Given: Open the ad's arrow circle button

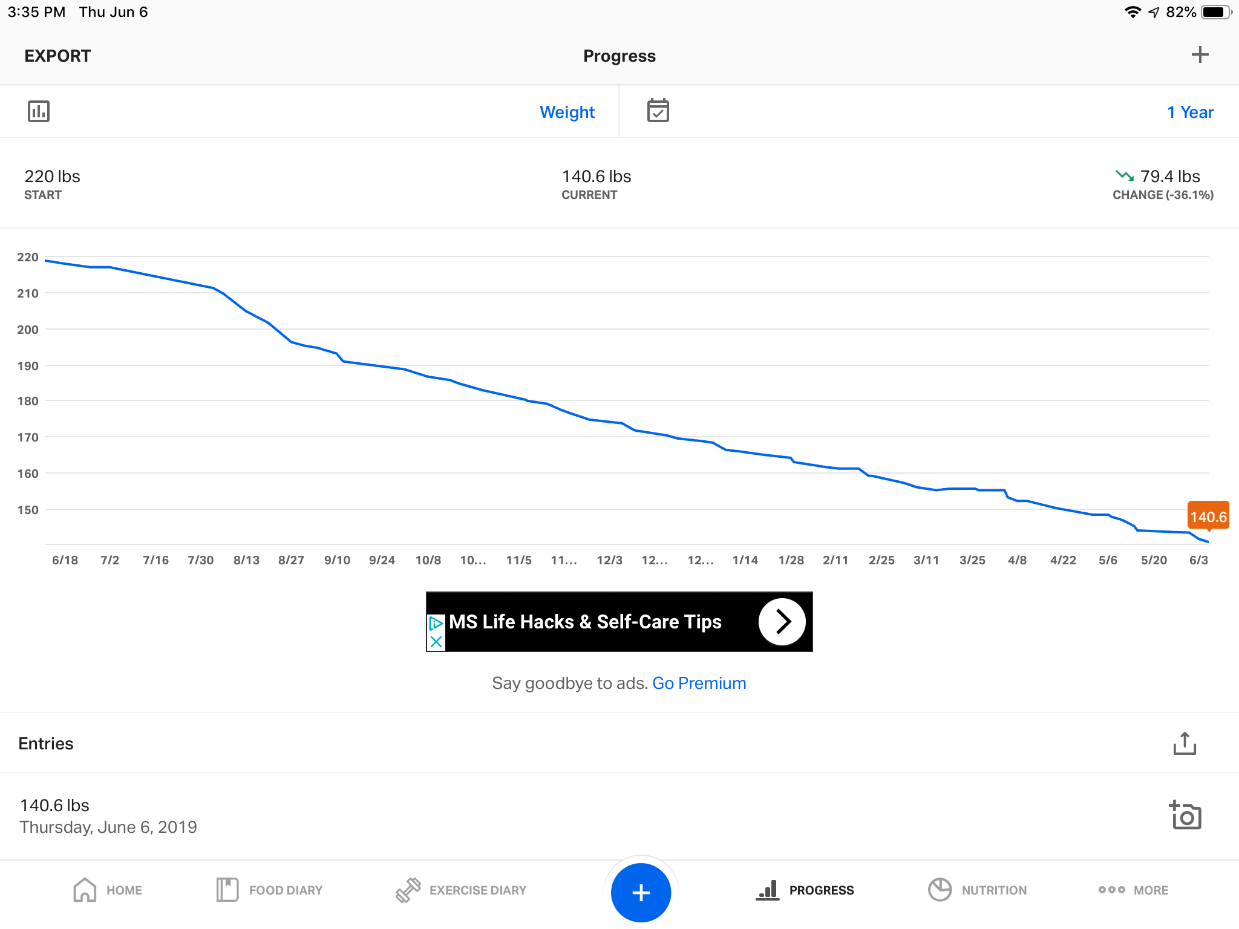Looking at the screenshot, I should (782, 622).
